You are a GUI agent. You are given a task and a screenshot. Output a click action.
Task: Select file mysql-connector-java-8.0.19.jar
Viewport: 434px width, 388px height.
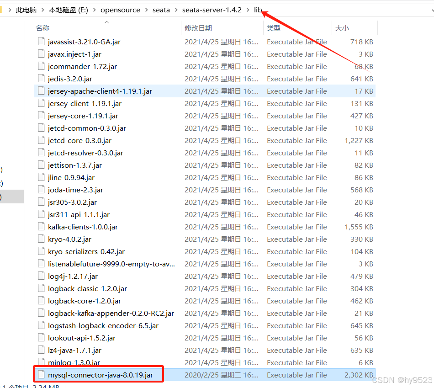click(101, 375)
